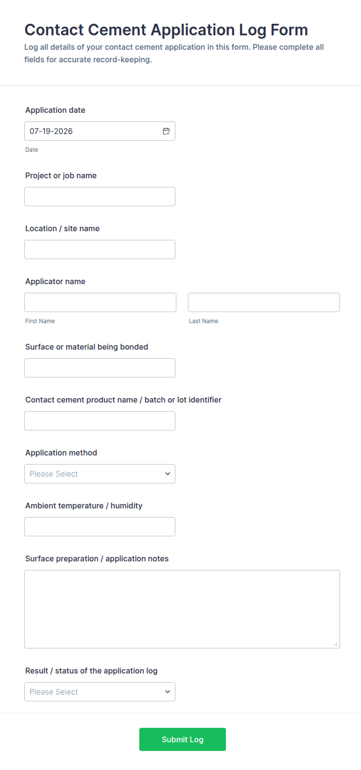Viewport: 361px width, 770px height.
Task: Submit the log with Submit Log button
Action: coord(182,739)
